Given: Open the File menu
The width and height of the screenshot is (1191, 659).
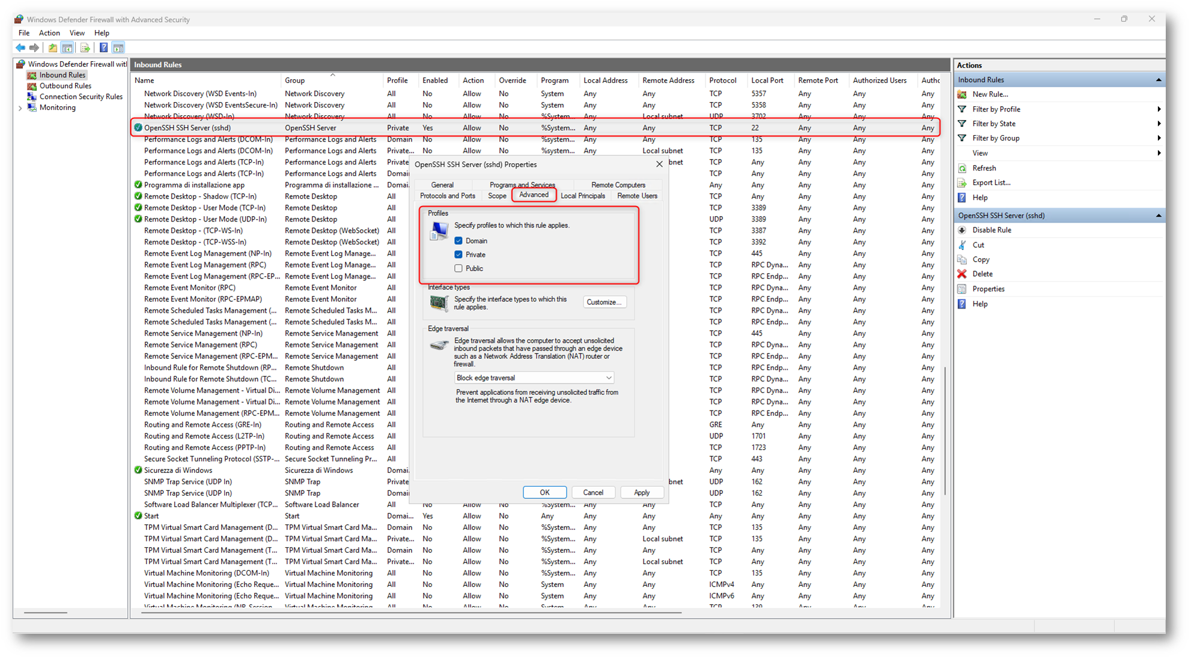Looking at the screenshot, I should tap(24, 33).
